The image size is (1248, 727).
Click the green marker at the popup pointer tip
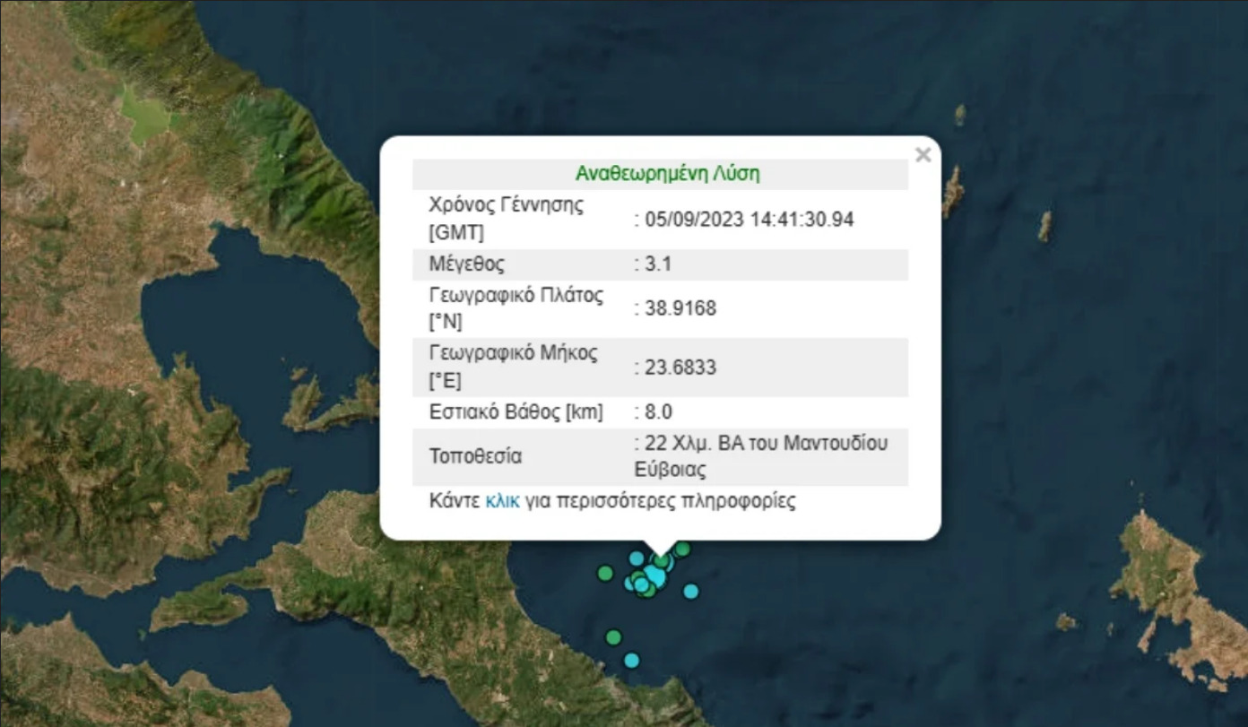(661, 561)
